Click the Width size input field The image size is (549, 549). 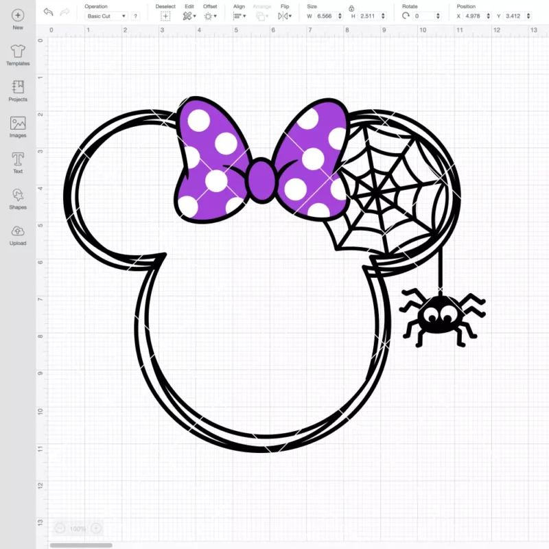pyautogui.click(x=325, y=16)
